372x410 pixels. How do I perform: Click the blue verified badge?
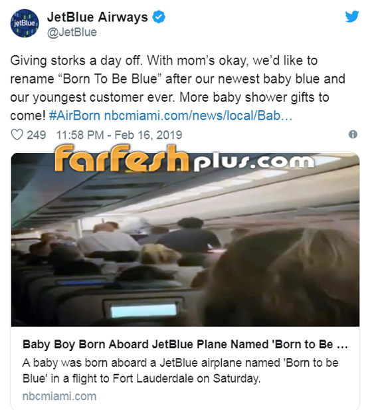(159, 17)
